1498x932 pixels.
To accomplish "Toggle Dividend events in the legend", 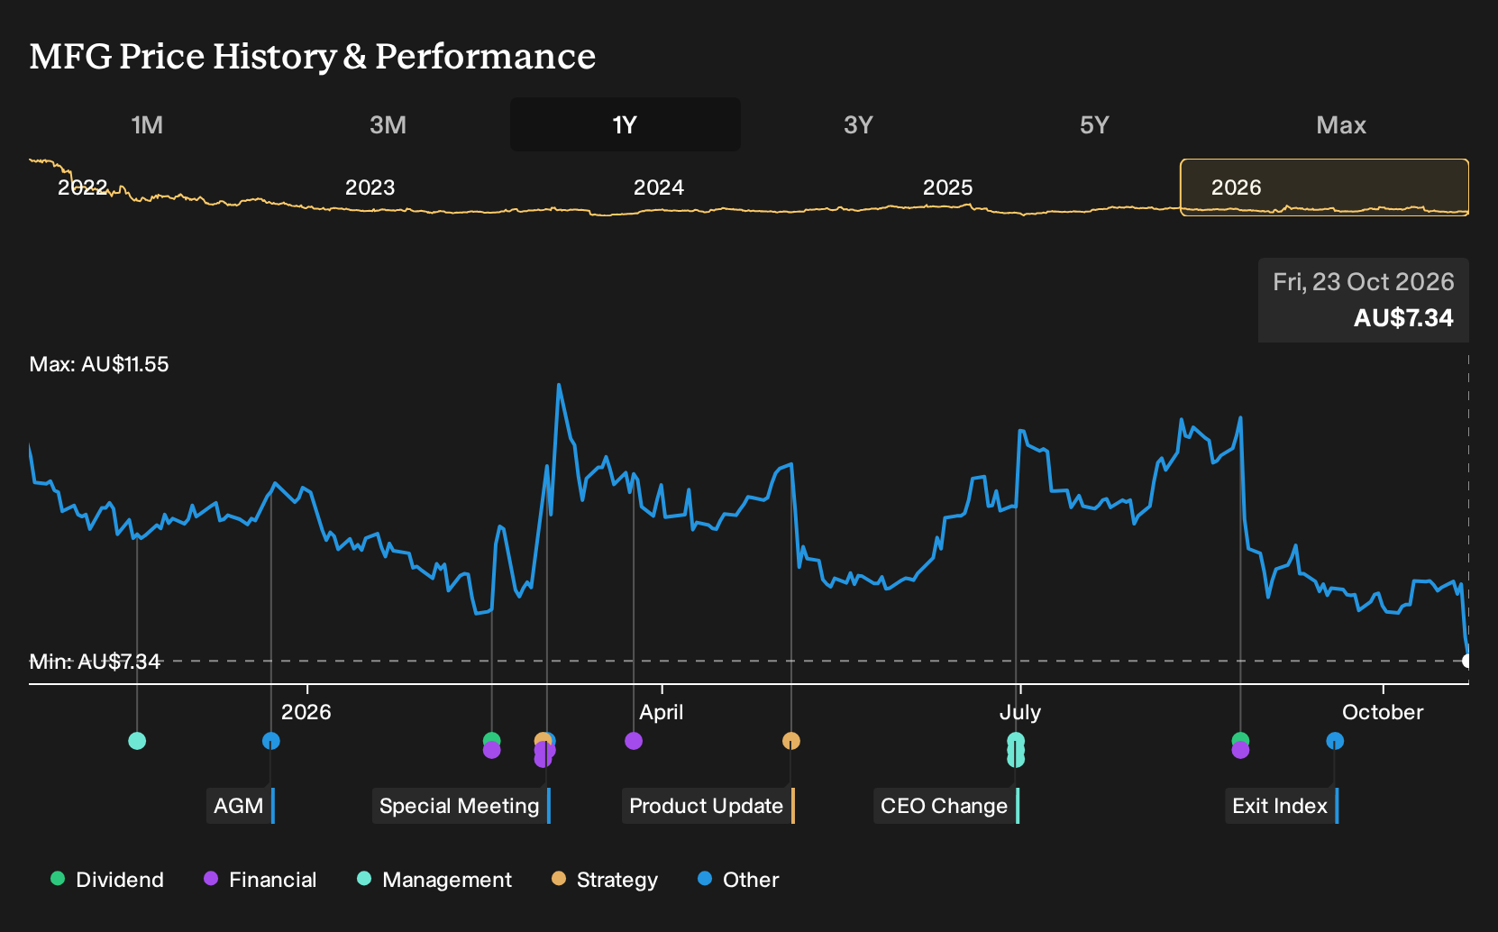I will tap(107, 880).
